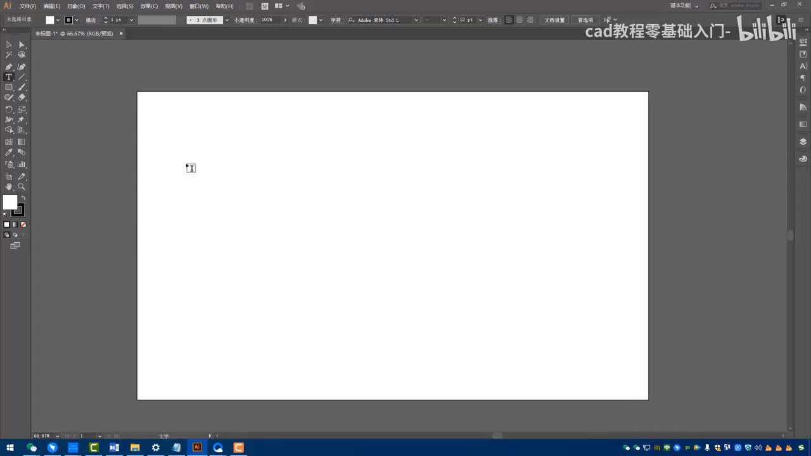Select the Direct Selection tool
The image size is (811, 456).
(22, 44)
